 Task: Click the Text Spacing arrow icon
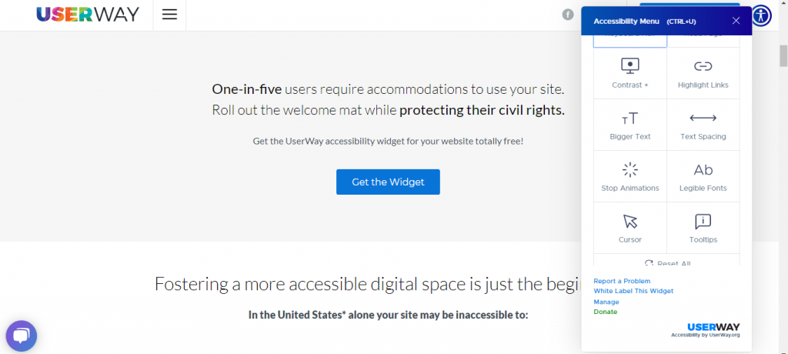pos(703,119)
